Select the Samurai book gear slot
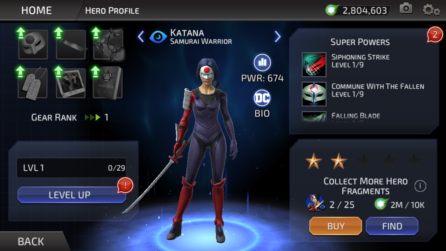The height and width of the screenshot is (251, 446). 108,83
